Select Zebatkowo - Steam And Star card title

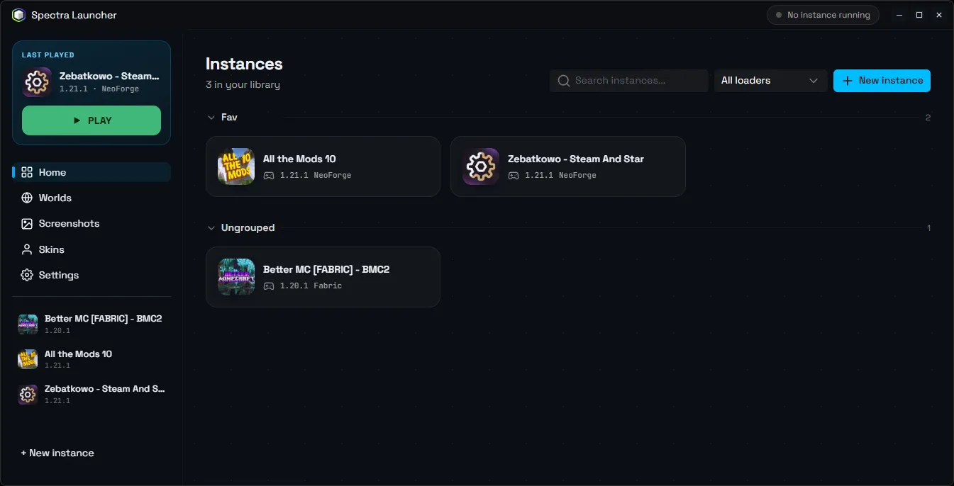[x=576, y=159]
